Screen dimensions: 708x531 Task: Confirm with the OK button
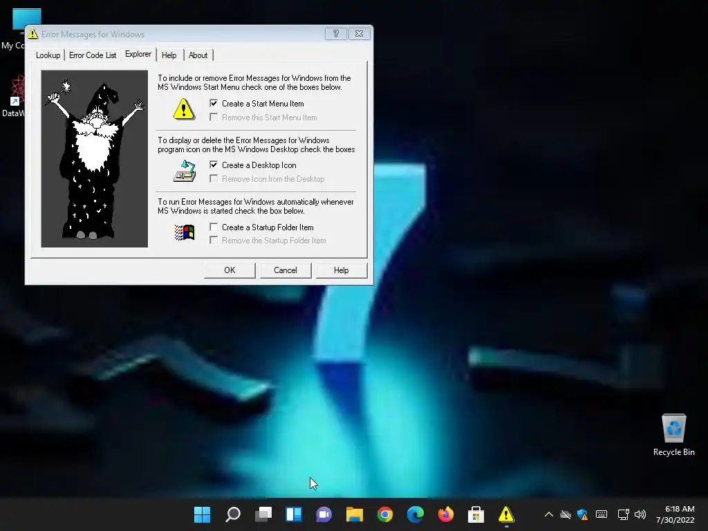pyautogui.click(x=230, y=270)
